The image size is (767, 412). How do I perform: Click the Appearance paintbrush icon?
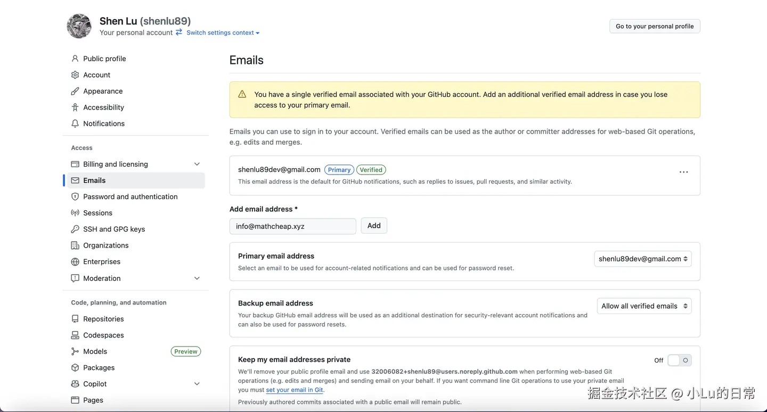75,91
